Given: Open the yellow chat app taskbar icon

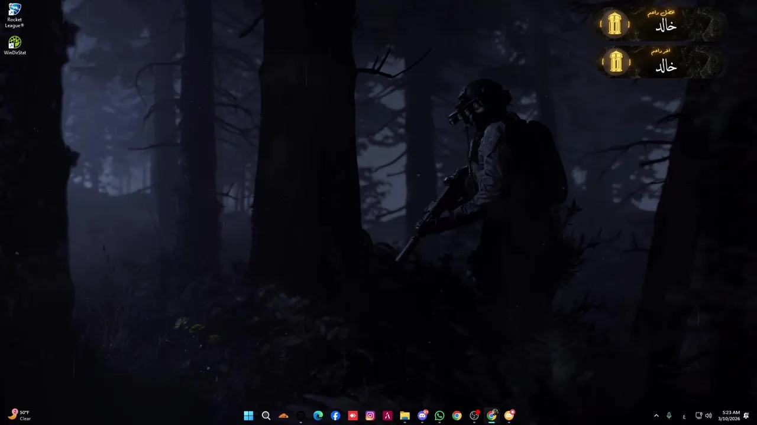Looking at the screenshot, I should tap(509, 416).
